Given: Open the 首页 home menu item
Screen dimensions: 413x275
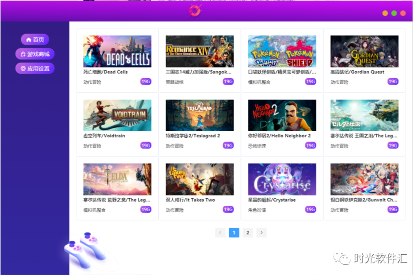Looking at the screenshot, I should (35, 40).
